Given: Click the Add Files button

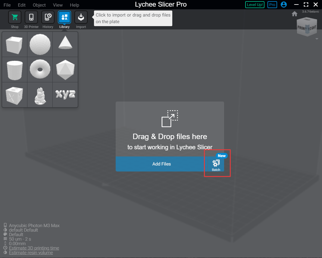Looking at the screenshot, I should (161, 164).
